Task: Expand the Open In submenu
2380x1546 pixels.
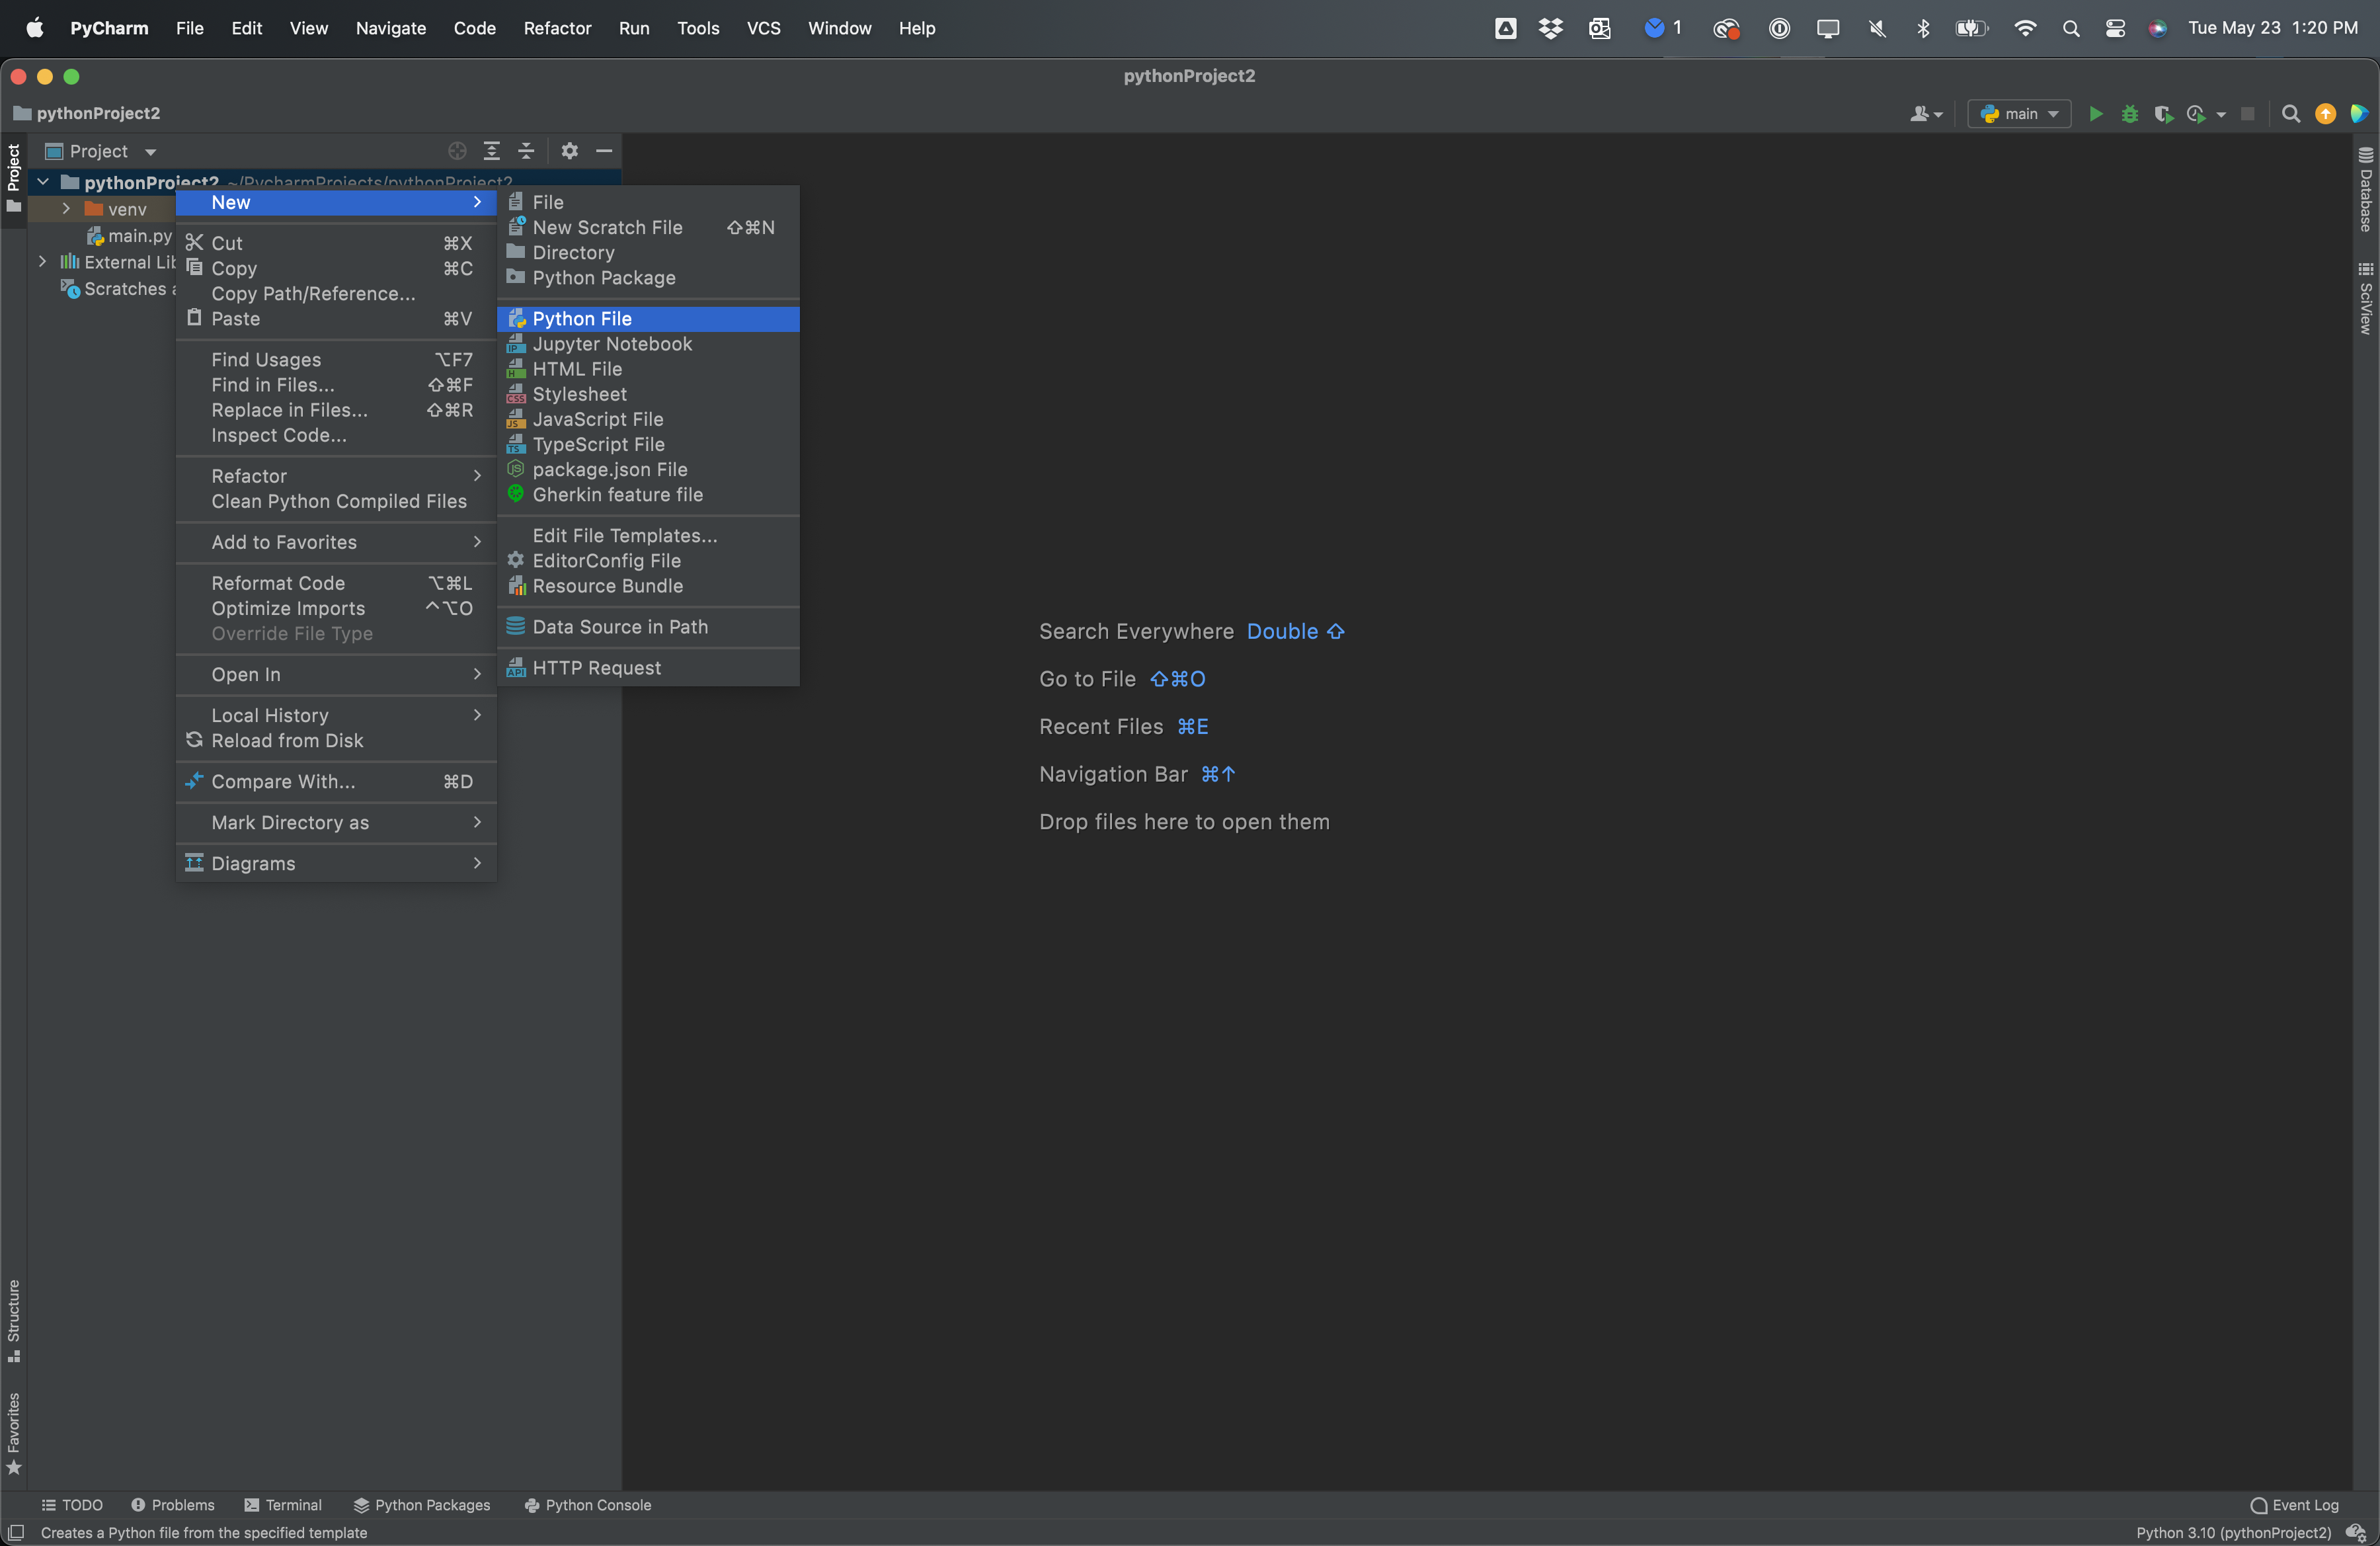Action: (x=336, y=674)
